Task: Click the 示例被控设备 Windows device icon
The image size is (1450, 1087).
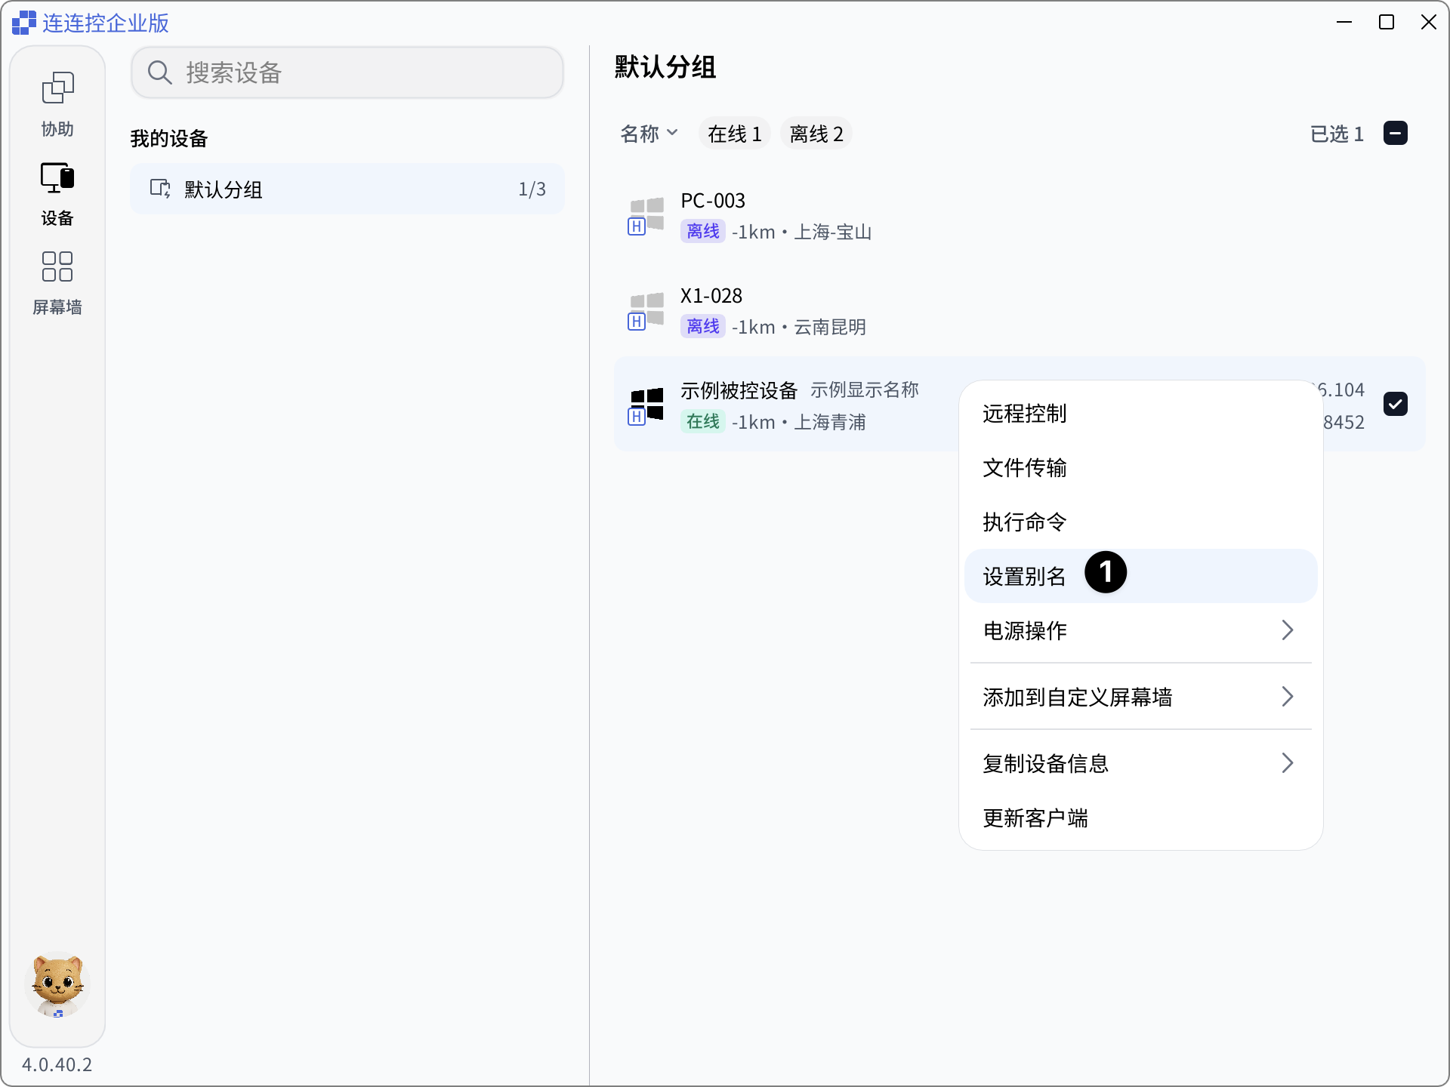Action: (x=646, y=407)
